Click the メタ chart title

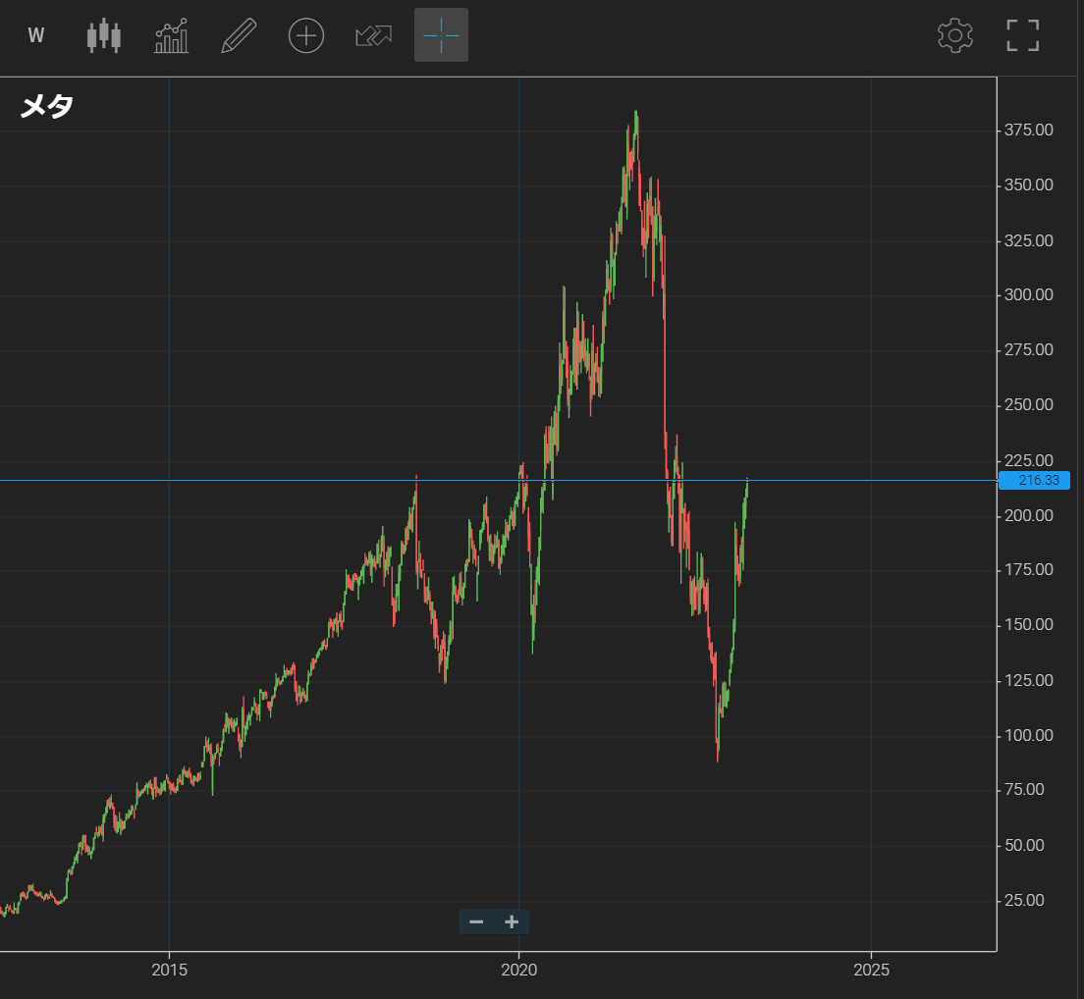point(46,106)
